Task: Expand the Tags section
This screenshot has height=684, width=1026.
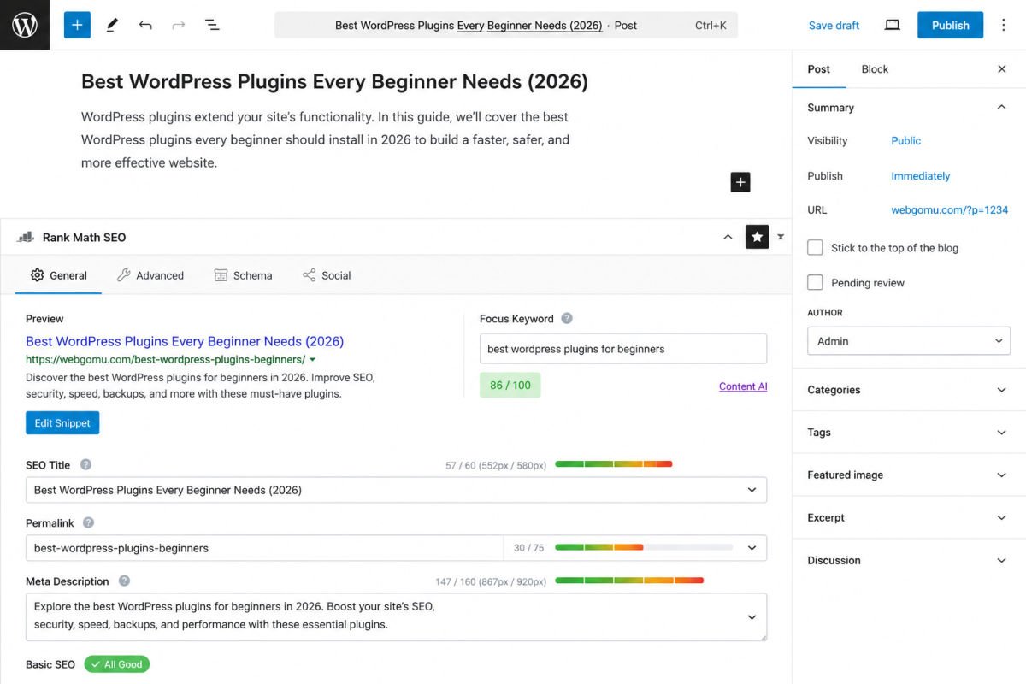Action: pyautogui.click(x=909, y=433)
